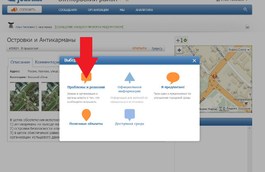Screen dimensions: 265x172
Task: Click the Закрыть link next to ОТКРЫТА
Action: tap(157, 49)
